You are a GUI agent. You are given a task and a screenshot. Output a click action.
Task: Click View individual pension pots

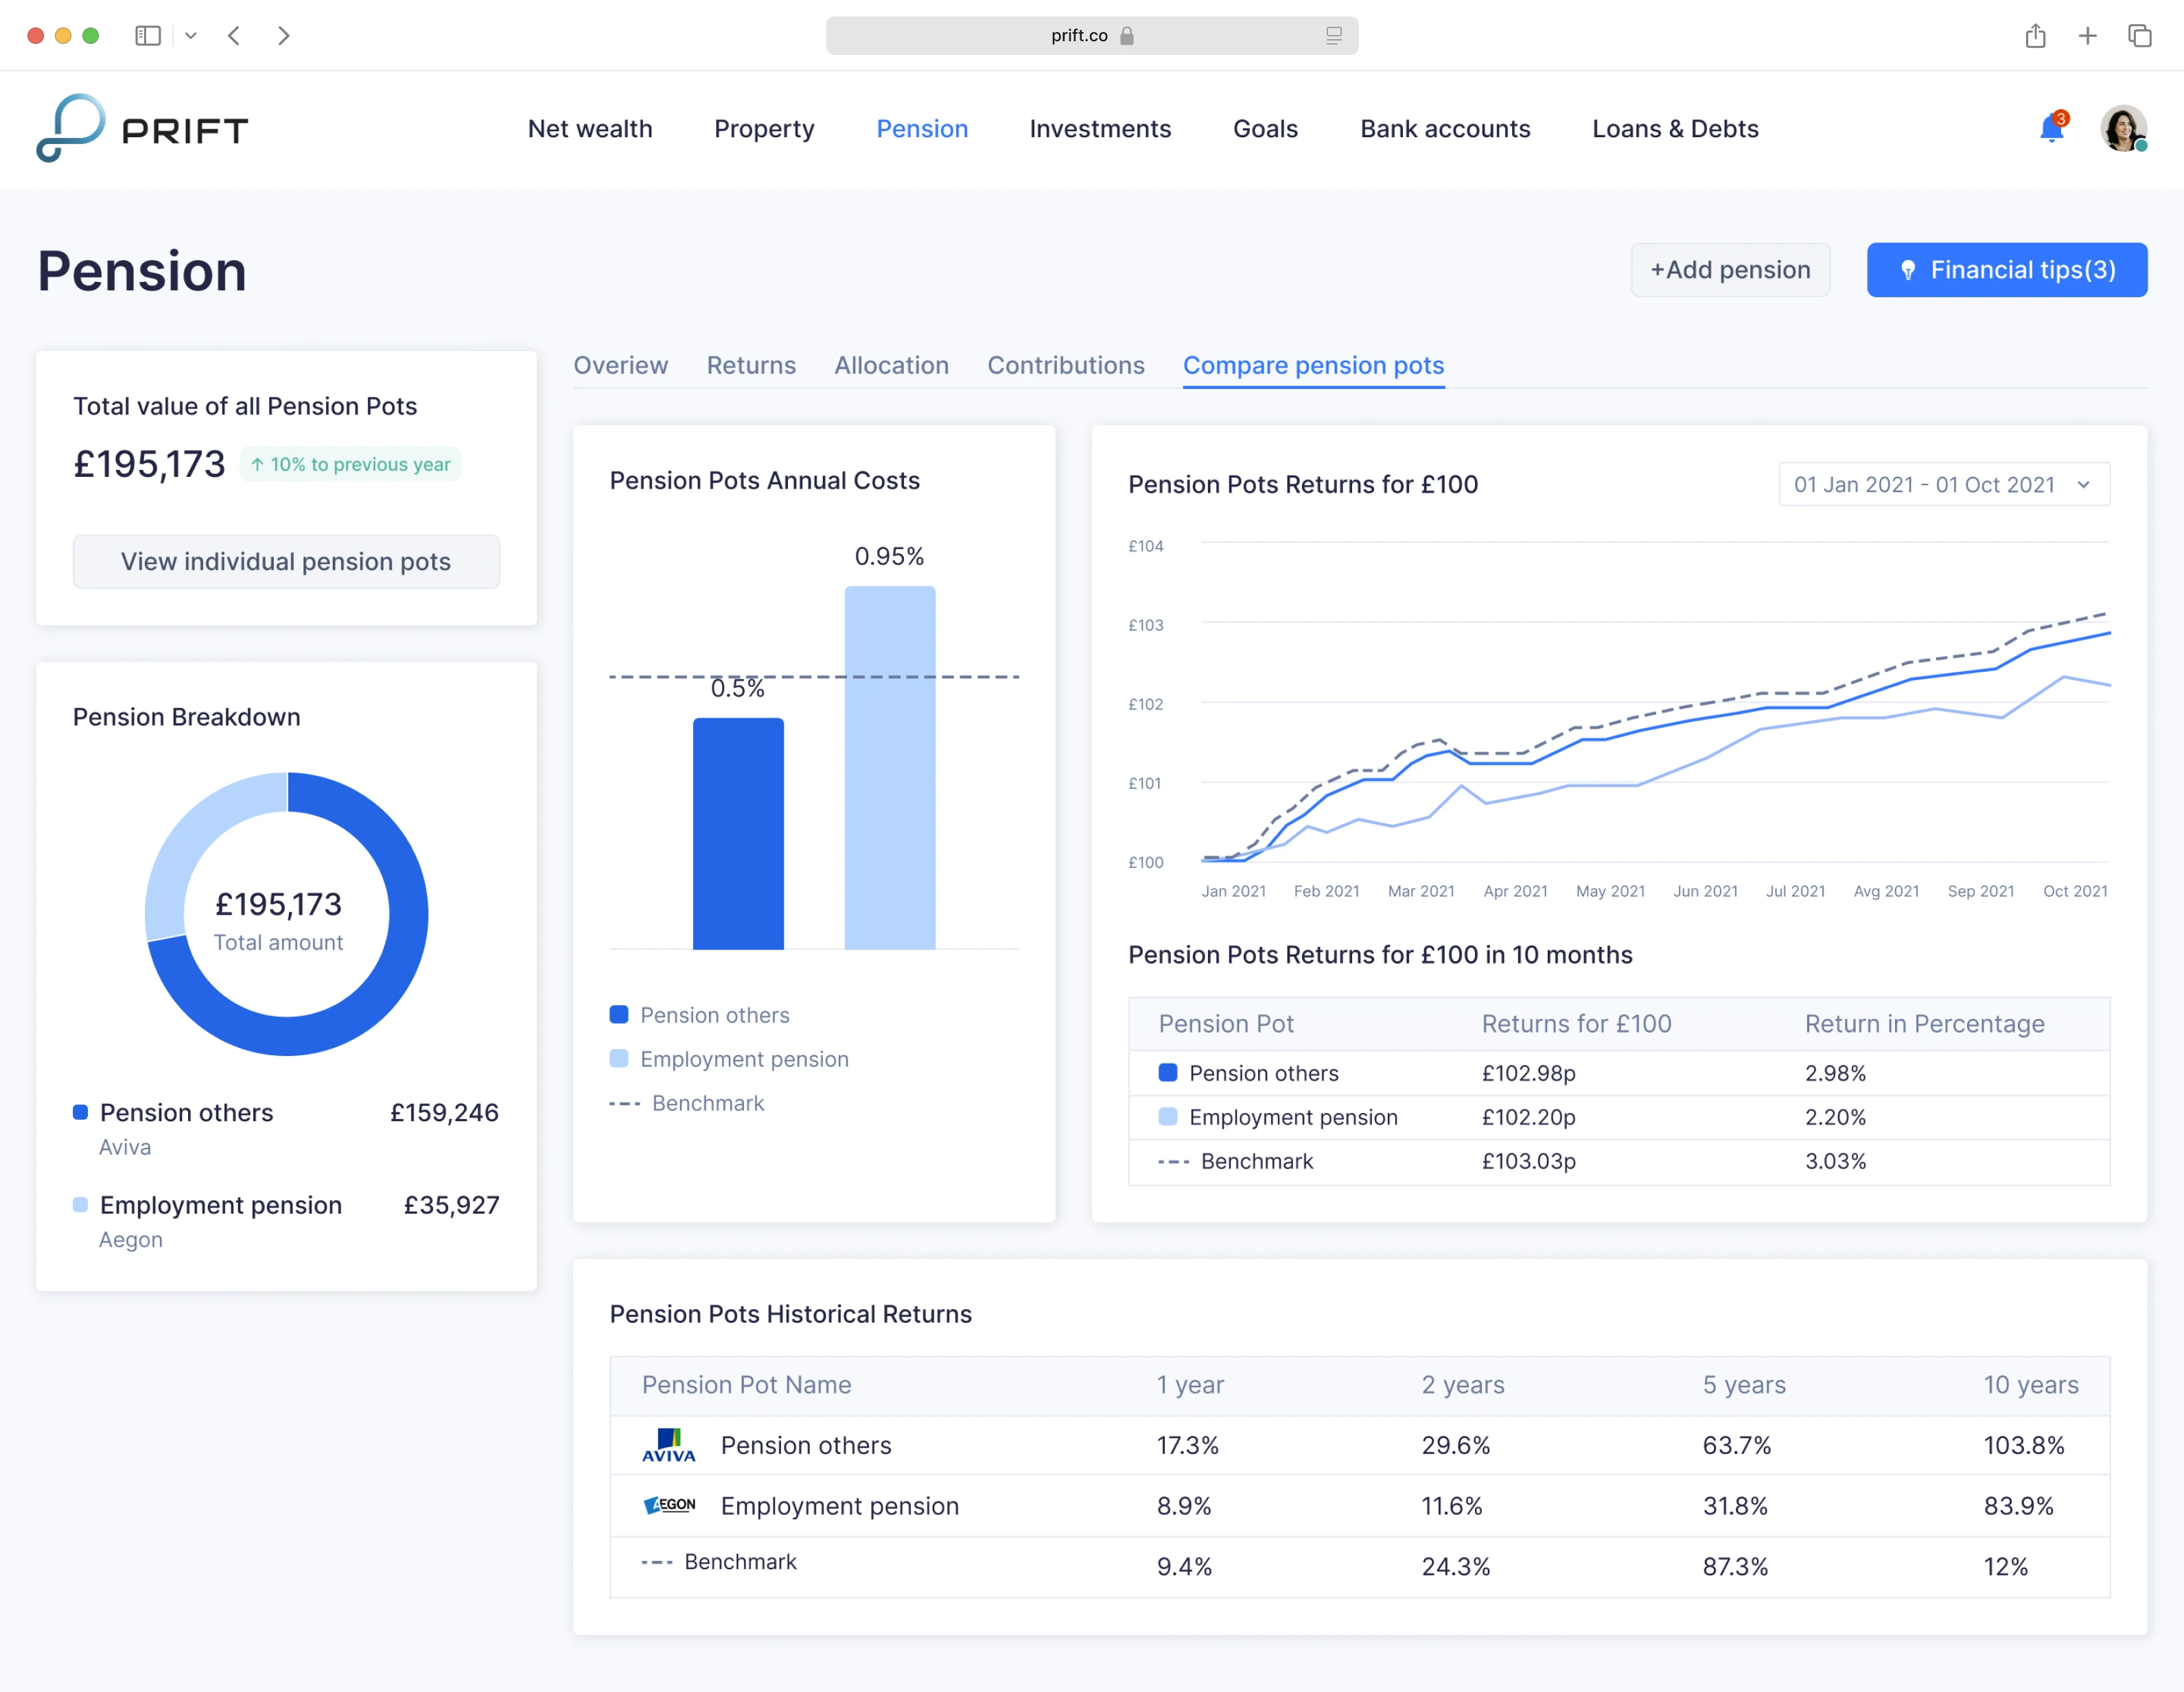(x=286, y=562)
